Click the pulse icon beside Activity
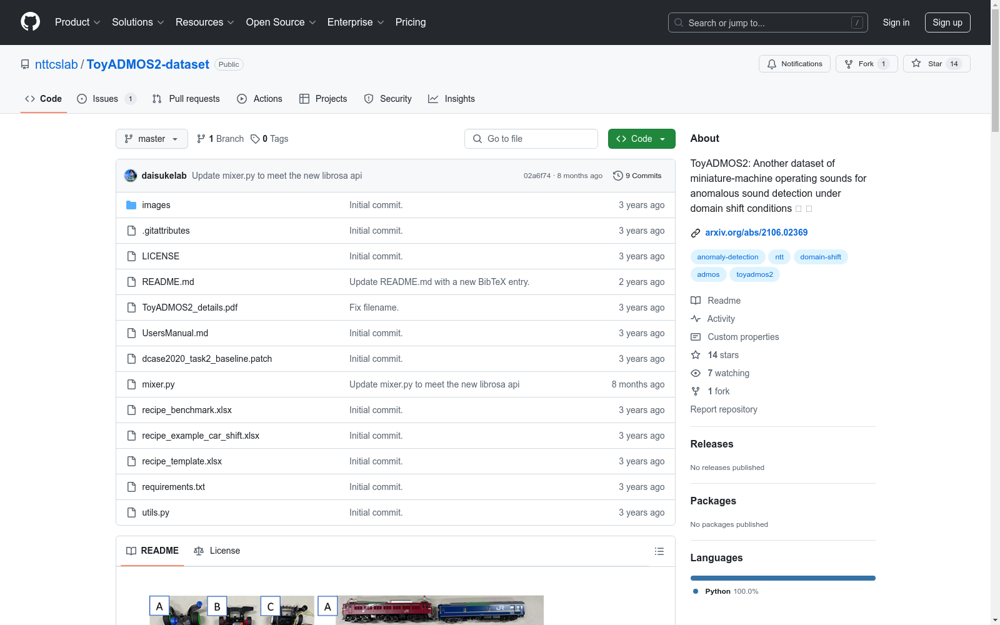The image size is (1000, 625). pyautogui.click(x=696, y=319)
